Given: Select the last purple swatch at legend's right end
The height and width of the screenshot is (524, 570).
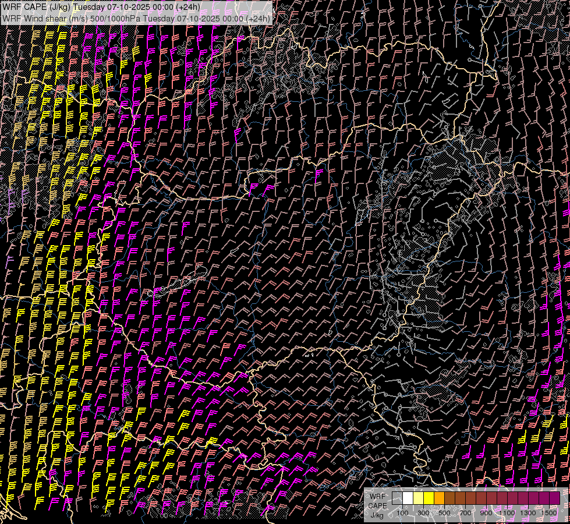Looking at the screenshot, I should 554,498.
